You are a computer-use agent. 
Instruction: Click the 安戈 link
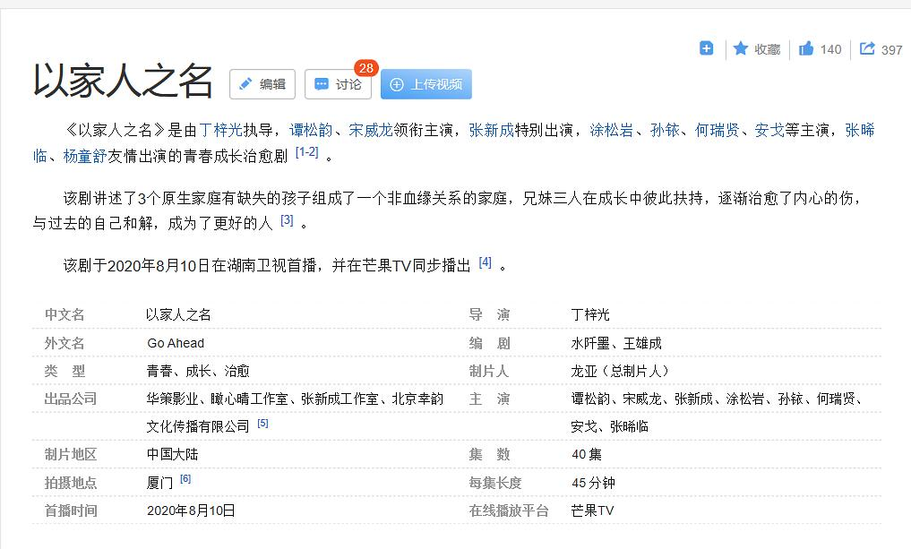pyautogui.click(x=769, y=131)
